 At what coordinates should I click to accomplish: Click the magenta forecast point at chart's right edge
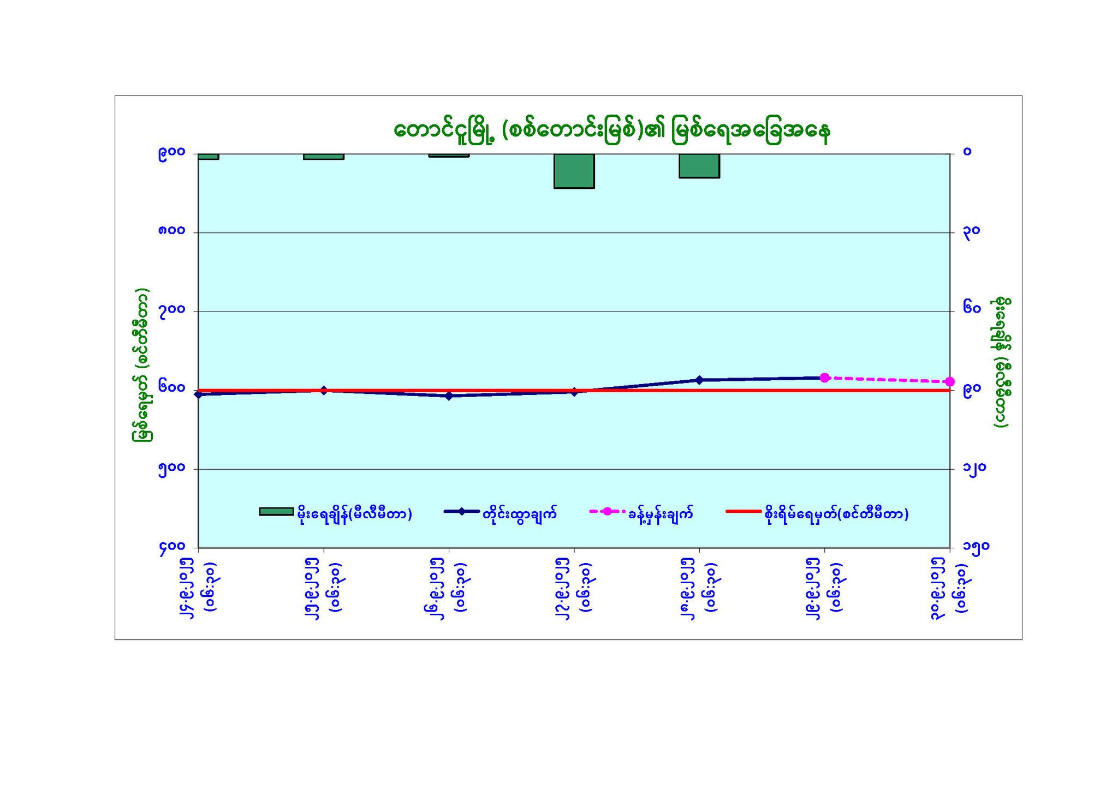[x=950, y=381]
